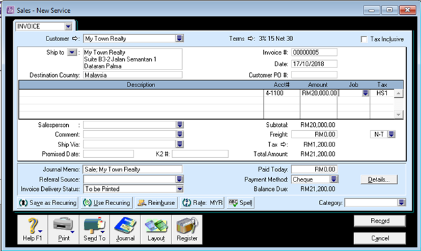Click the Freight amount field
This screenshot has width=421, height=251.
pyautogui.click(x=314, y=134)
